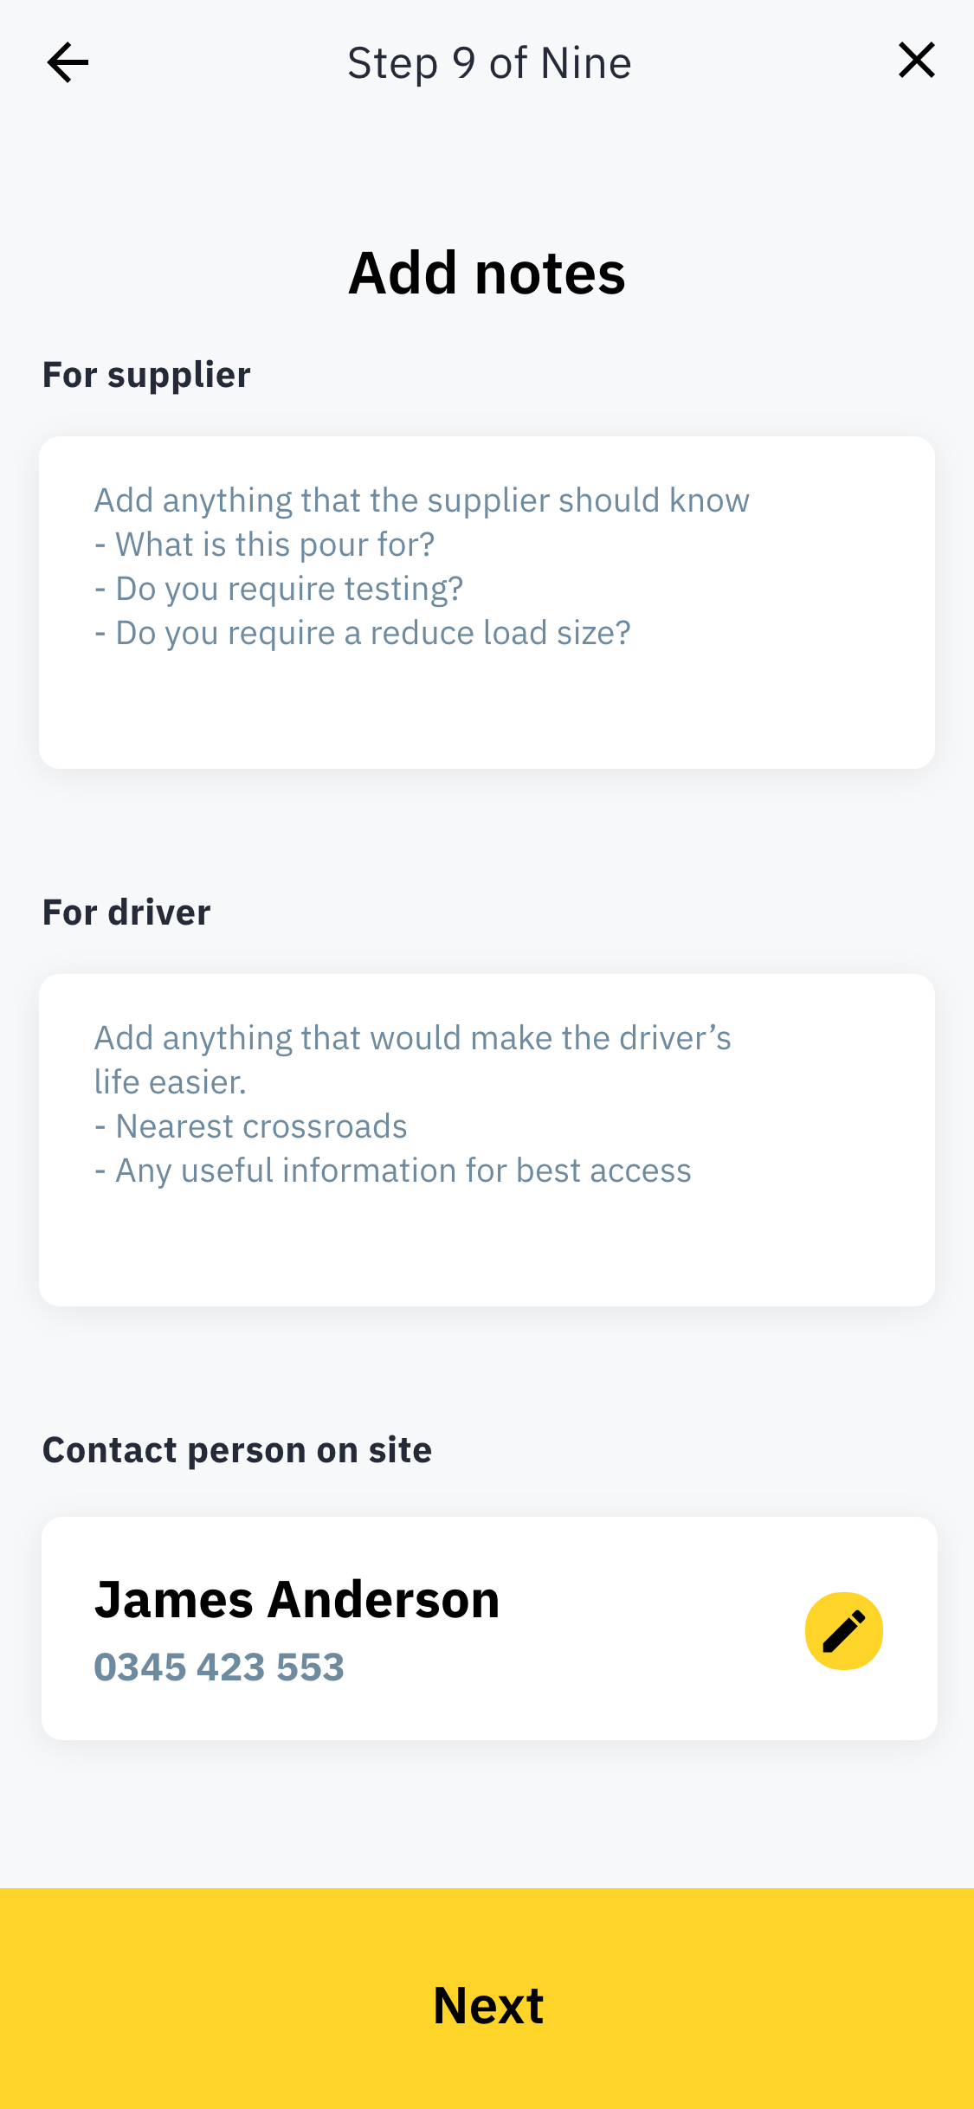Click the 'Nearest crossroads' placeholder line
The width and height of the screenshot is (974, 2109).
251,1126
